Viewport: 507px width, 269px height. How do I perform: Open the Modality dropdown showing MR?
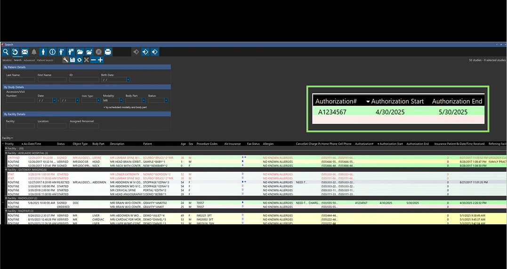121,101
